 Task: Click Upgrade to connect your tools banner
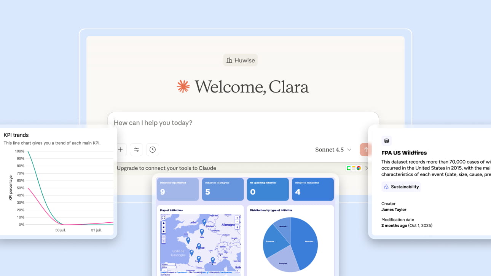(166, 168)
